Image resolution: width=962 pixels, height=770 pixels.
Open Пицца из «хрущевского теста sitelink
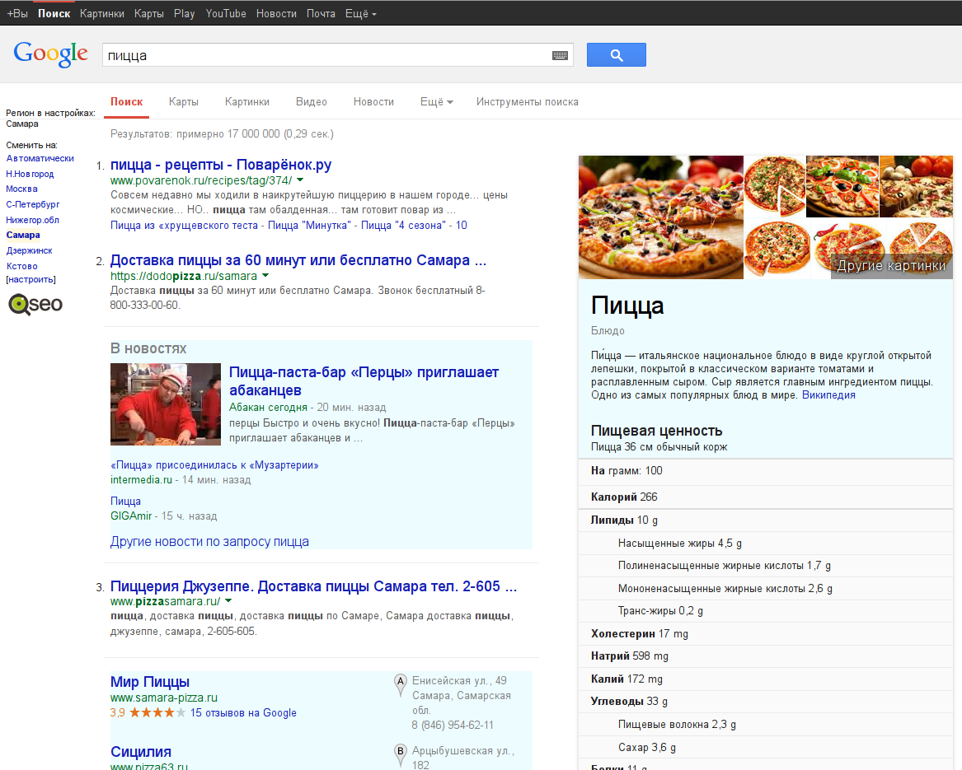pos(184,225)
